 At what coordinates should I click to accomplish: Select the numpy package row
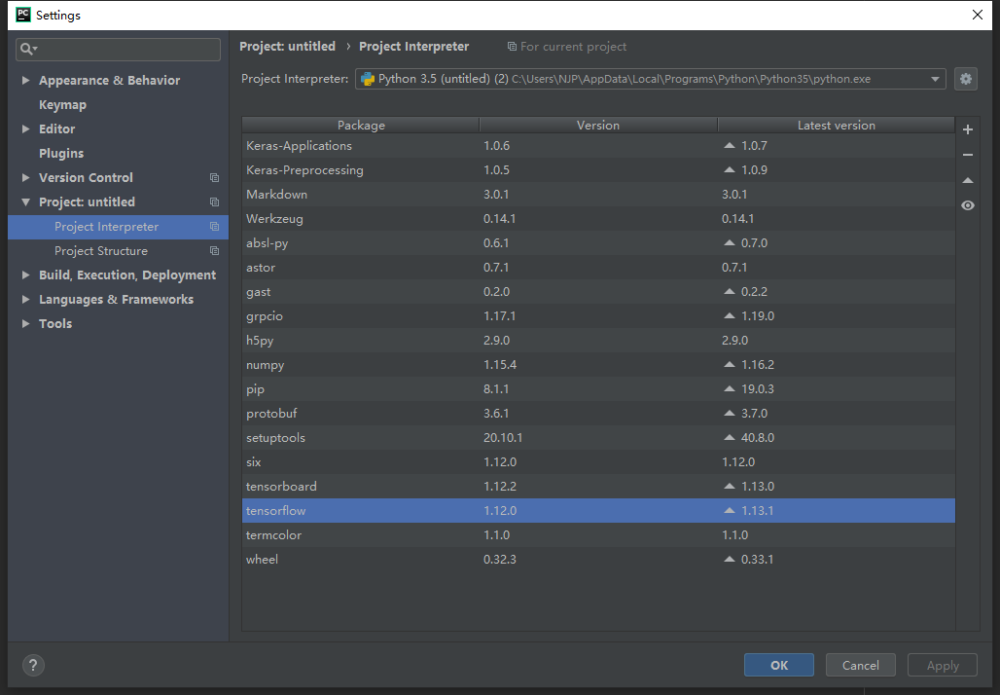click(598, 364)
